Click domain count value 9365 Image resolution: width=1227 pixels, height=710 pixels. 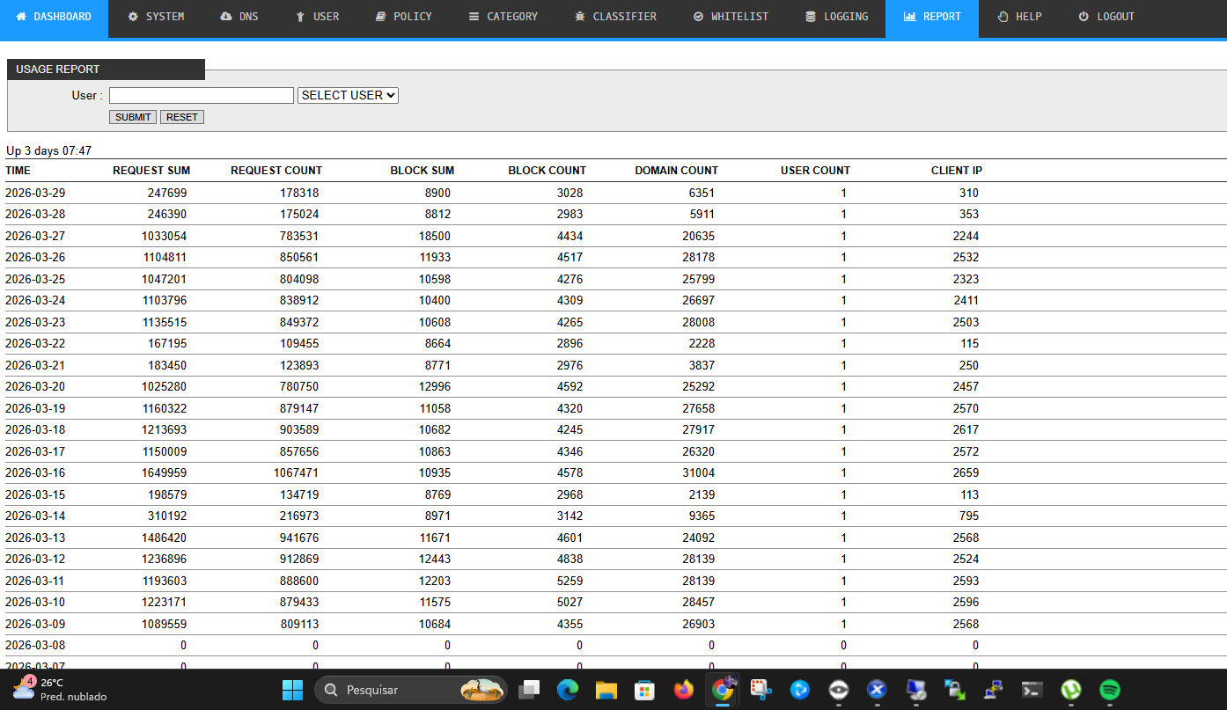click(x=702, y=516)
